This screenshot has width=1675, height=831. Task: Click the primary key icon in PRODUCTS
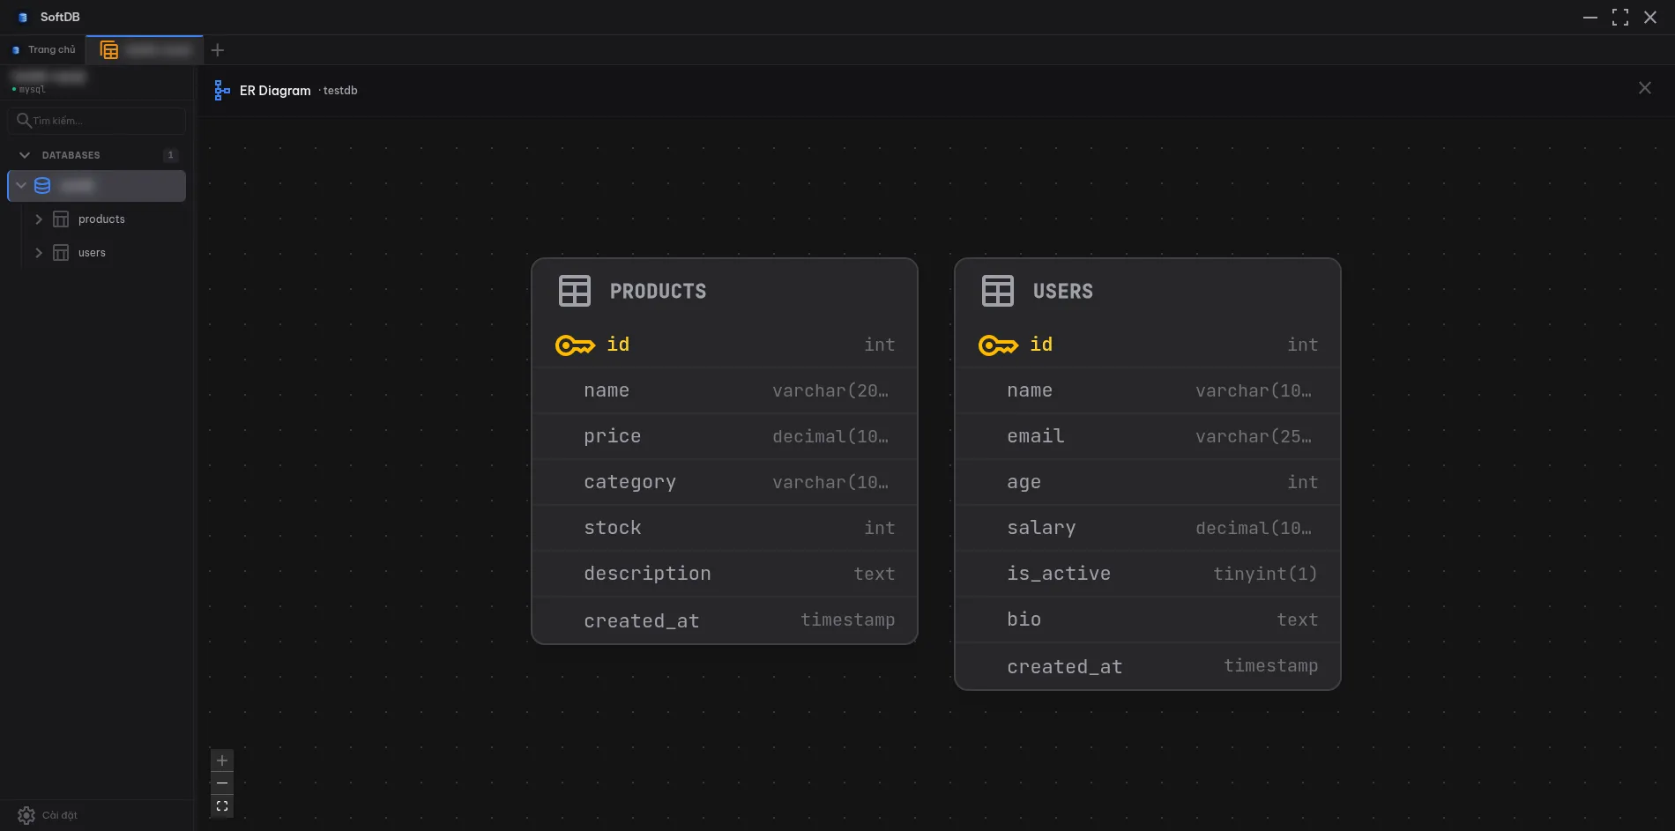point(575,345)
